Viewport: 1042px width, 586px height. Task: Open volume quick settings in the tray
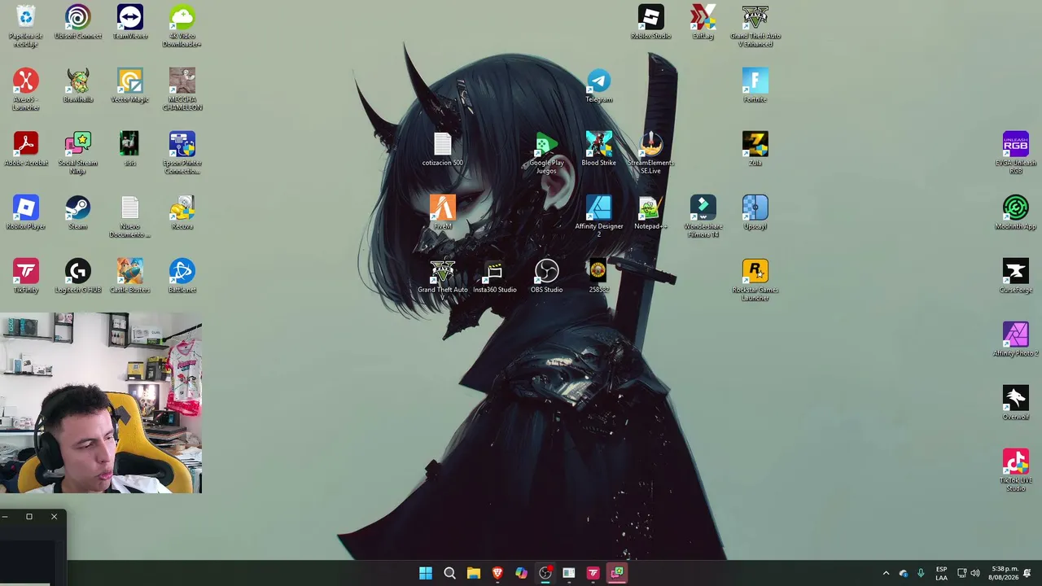coord(975,573)
